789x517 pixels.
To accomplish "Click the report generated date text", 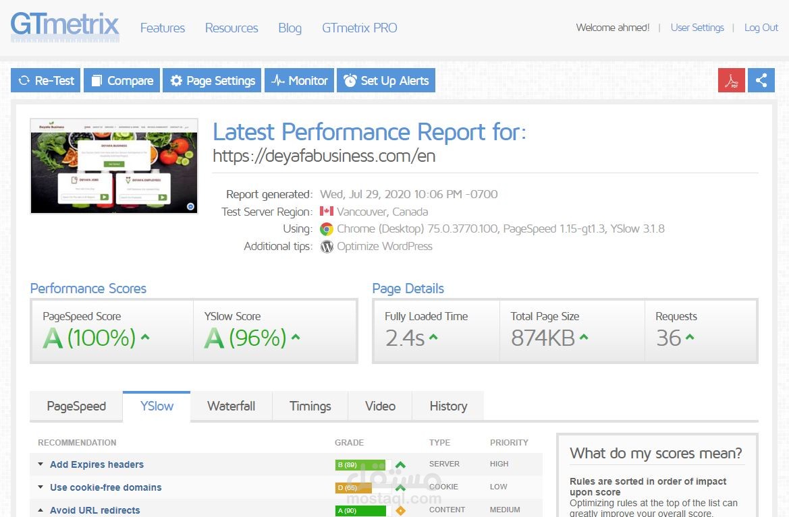I will coord(408,194).
